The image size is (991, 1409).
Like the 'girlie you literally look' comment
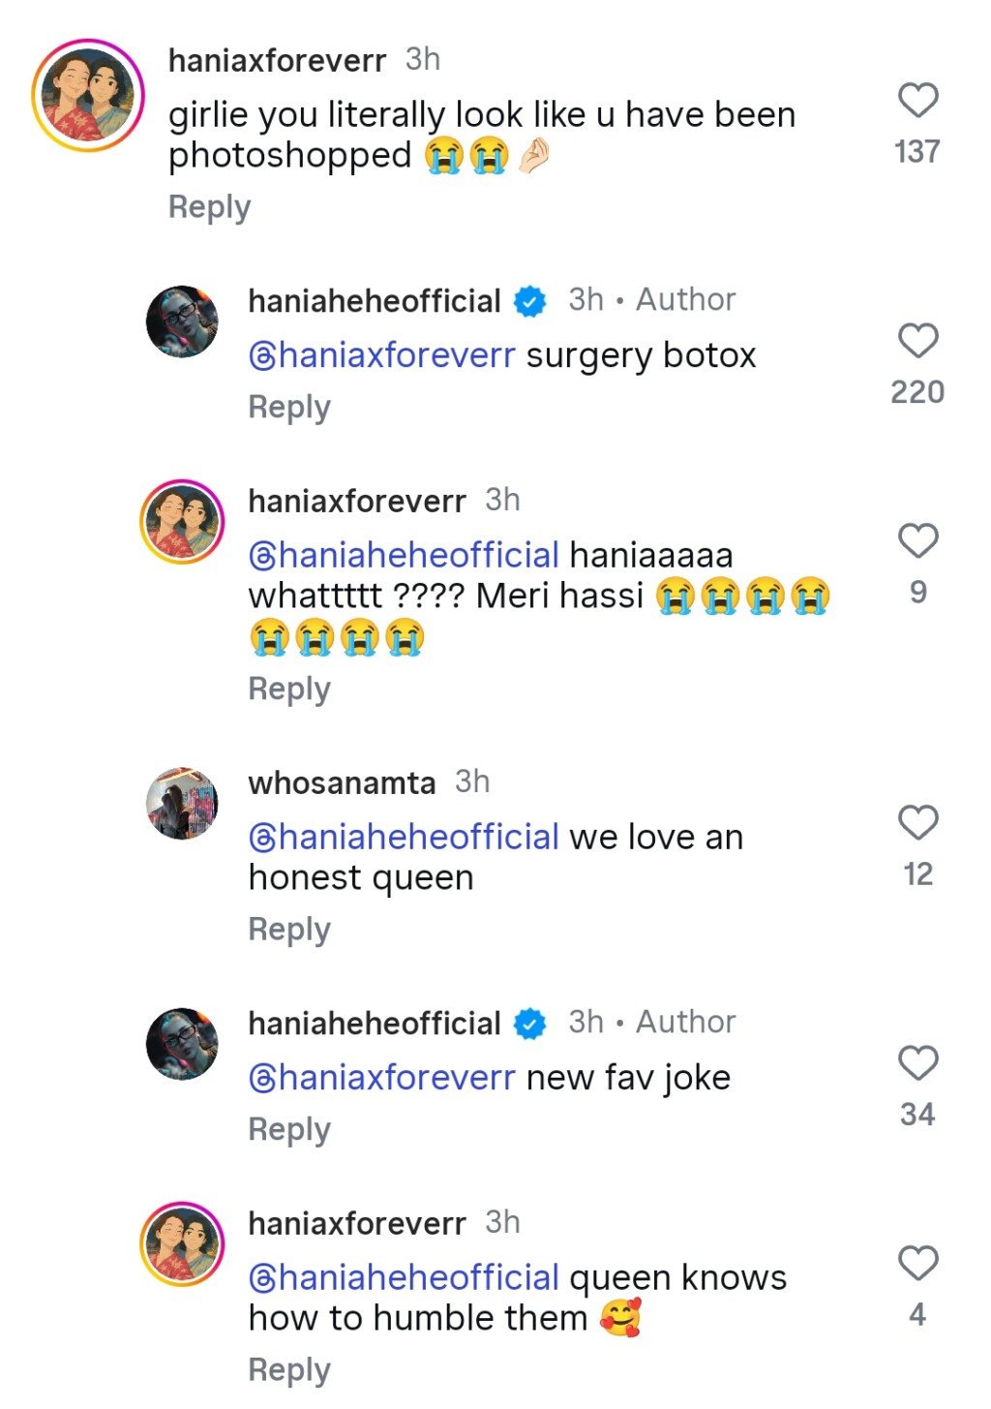pos(917,101)
